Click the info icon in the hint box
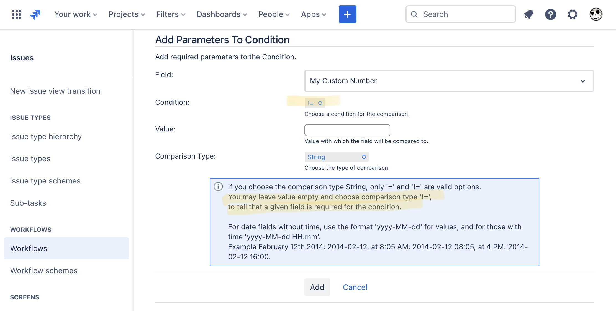The height and width of the screenshot is (311, 616). click(218, 187)
